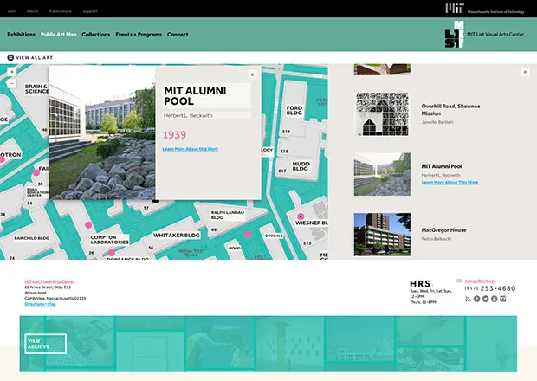Open the Facebook icon in footer
The height and width of the screenshot is (381, 537).
tap(476, 299)
